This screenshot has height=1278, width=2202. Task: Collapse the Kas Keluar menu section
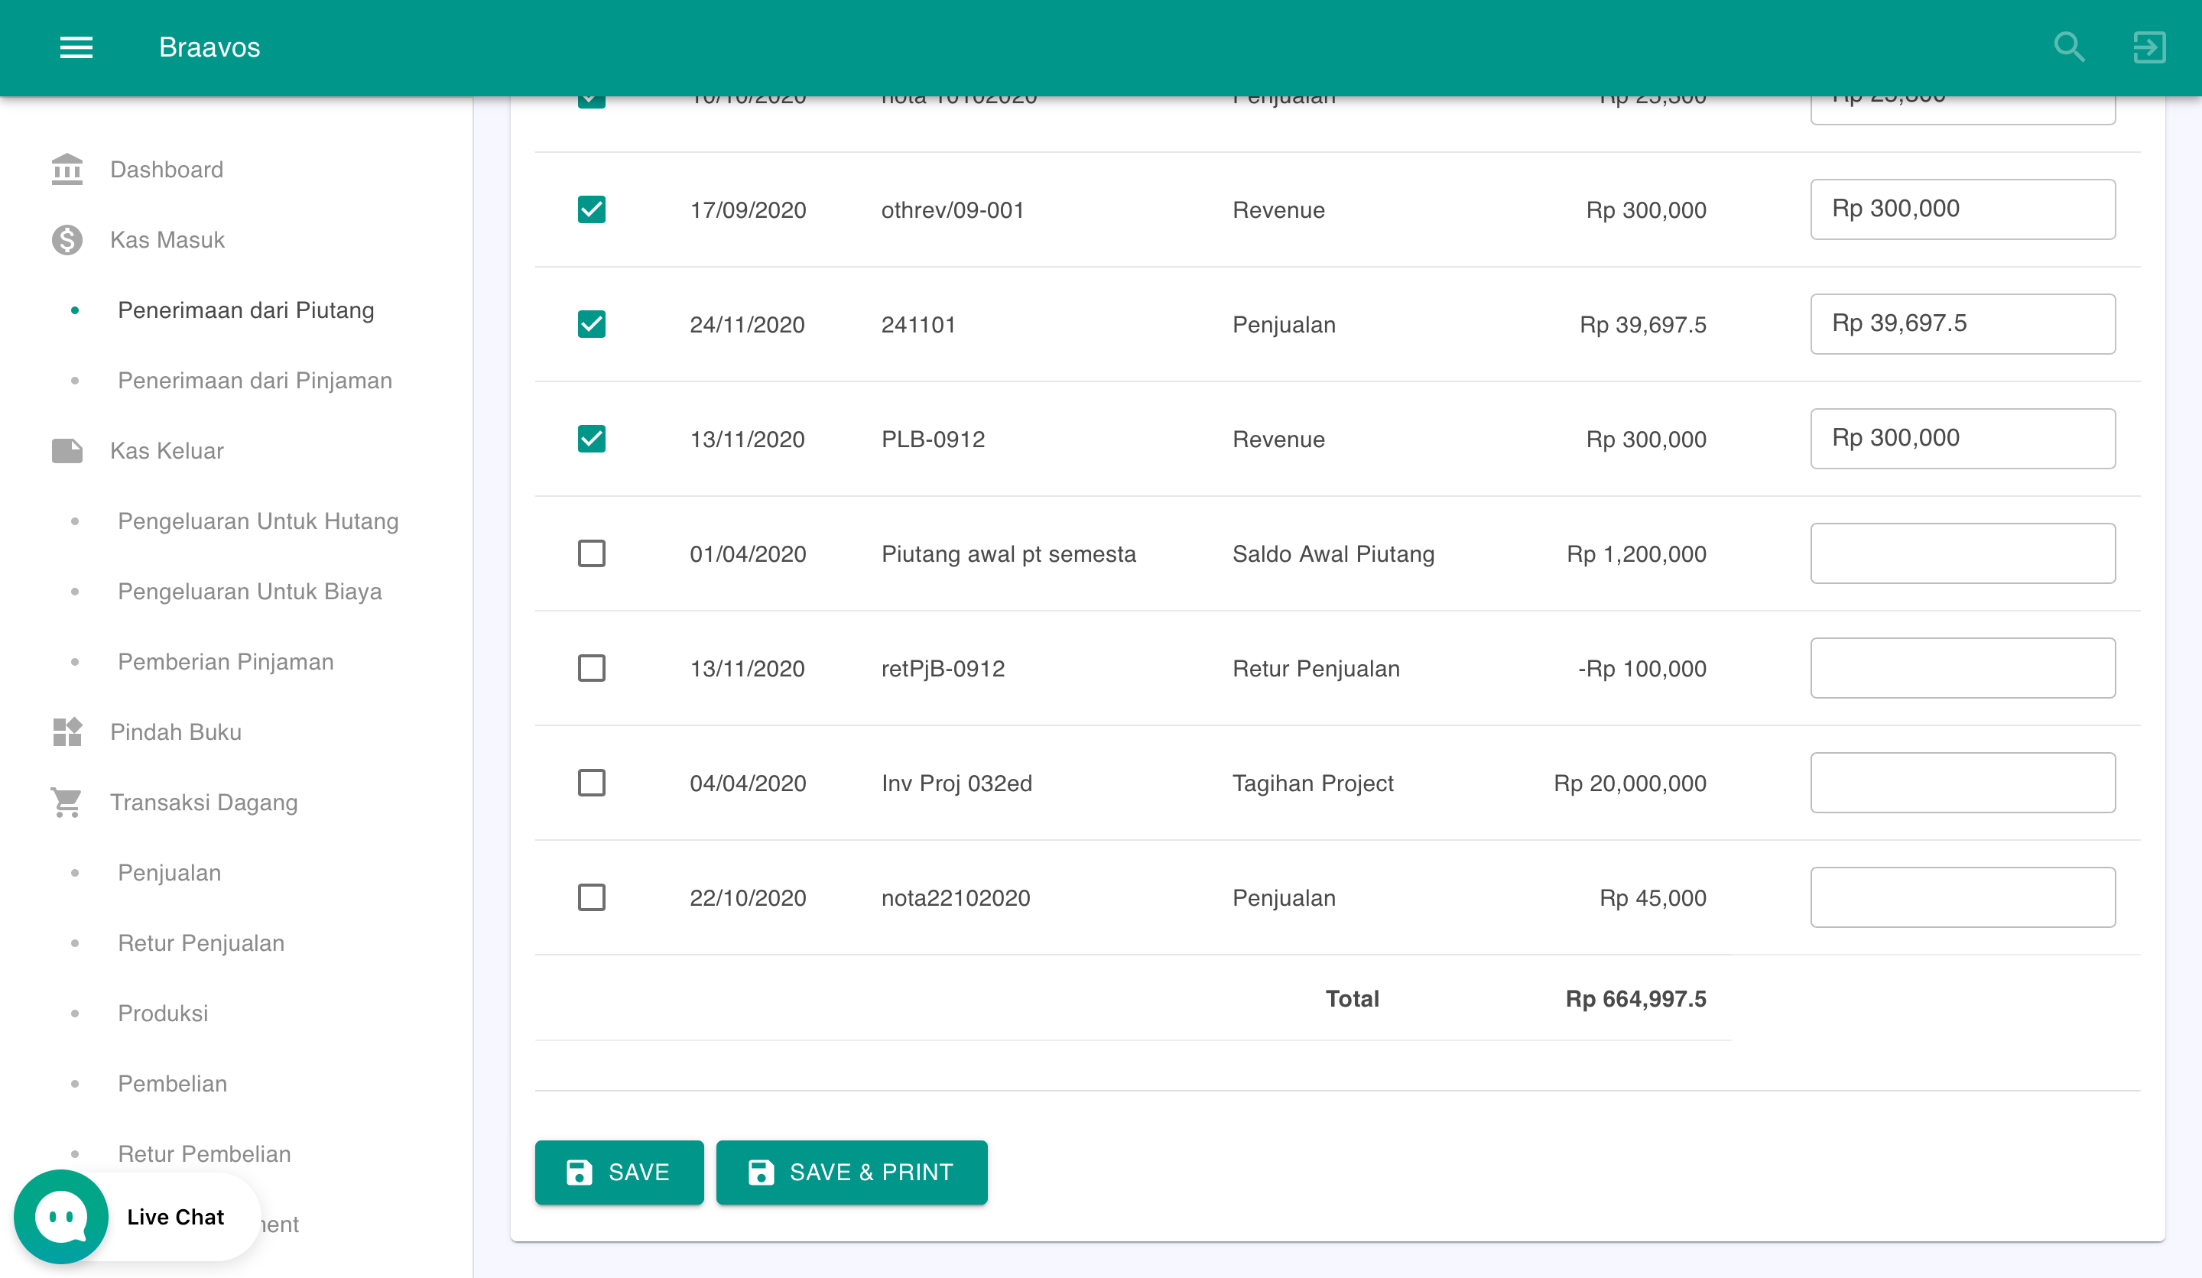[x=166, y=451]
